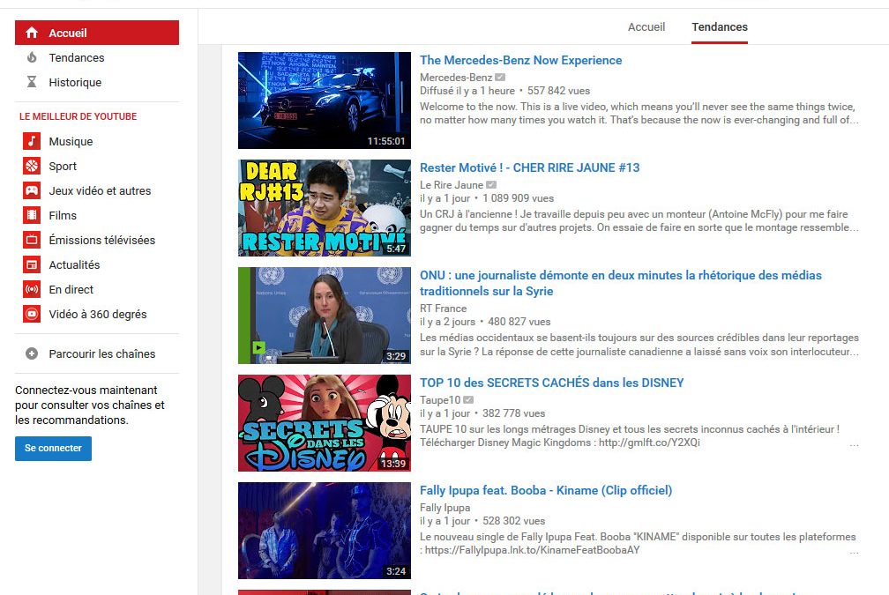889x595 pixels.
Task: Click the description starting Un CRJ à l'ancienne
Action: (x=639, y=221)
